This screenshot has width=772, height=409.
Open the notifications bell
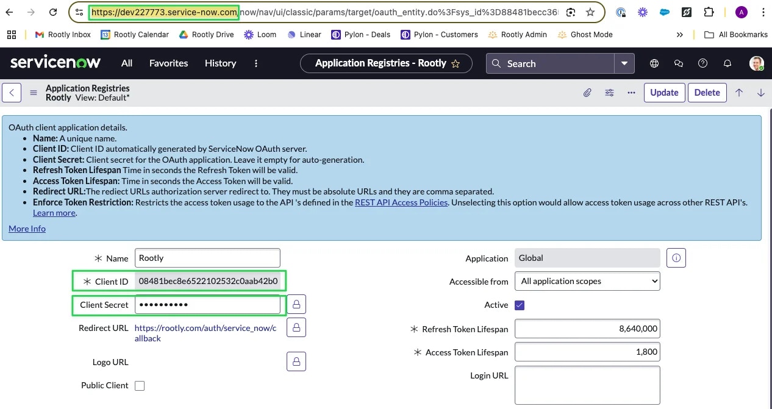[727, 63]
